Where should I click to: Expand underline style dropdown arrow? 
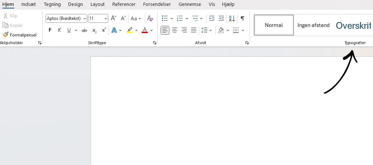click(76, 30)
